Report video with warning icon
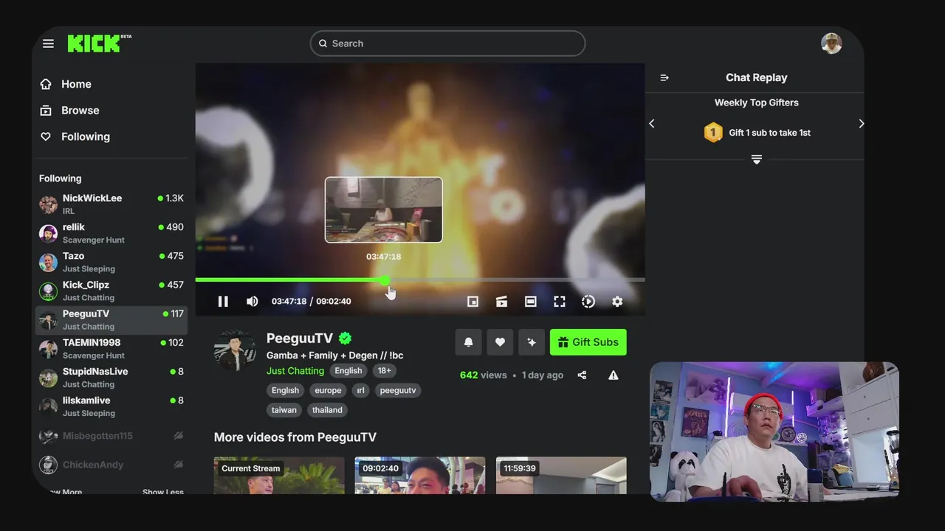The image size is (945, 531). [x=614, y=375]
